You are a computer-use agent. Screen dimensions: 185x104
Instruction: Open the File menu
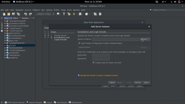pos(2,10)
